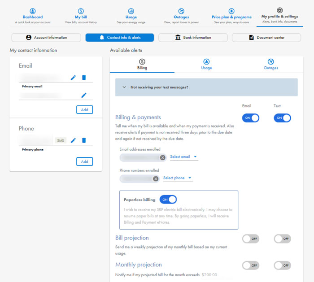Turn off Paperless billing switch
Image resolution: width=314 pixels, height=282 pixels.
point(168,200)
